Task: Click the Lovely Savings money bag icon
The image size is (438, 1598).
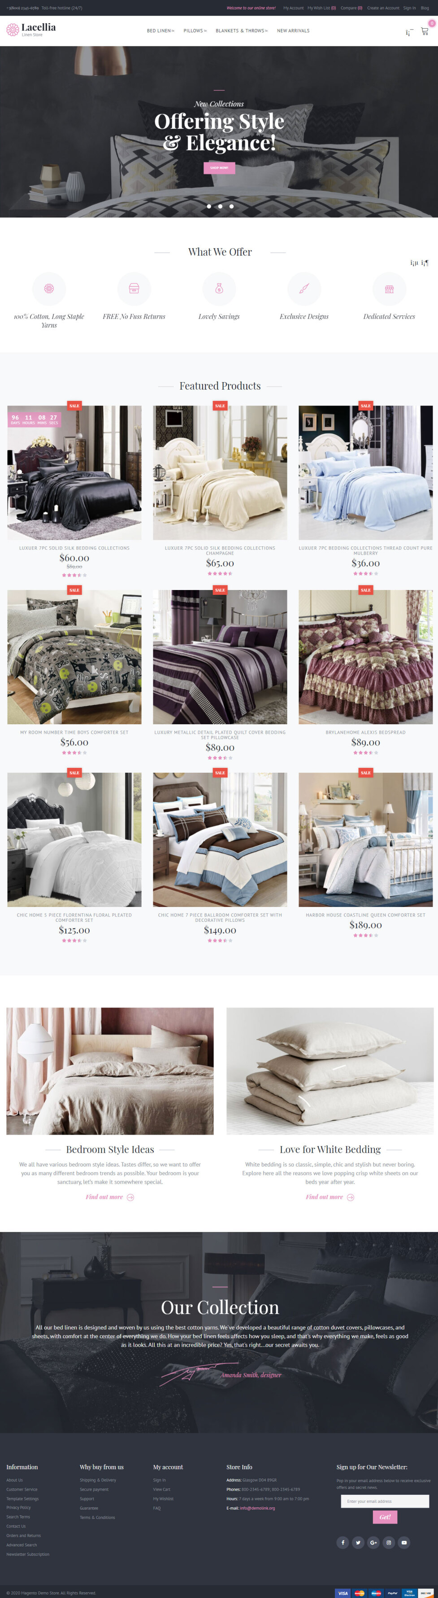Action: (x=219, y=288)
